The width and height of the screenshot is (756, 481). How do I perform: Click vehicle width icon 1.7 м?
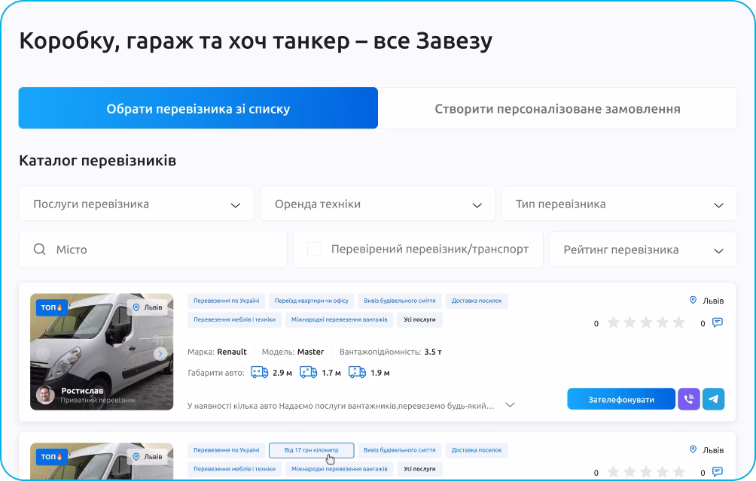pyautogui.click(x=308, y=372)
